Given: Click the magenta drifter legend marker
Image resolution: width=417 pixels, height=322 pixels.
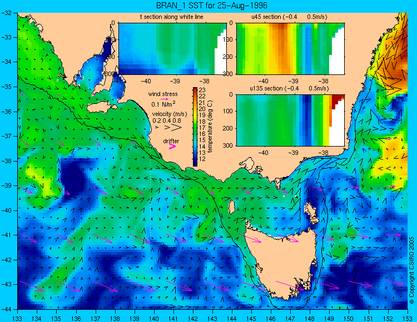Looking at the screenshot, I should click(x=172, y=146).
